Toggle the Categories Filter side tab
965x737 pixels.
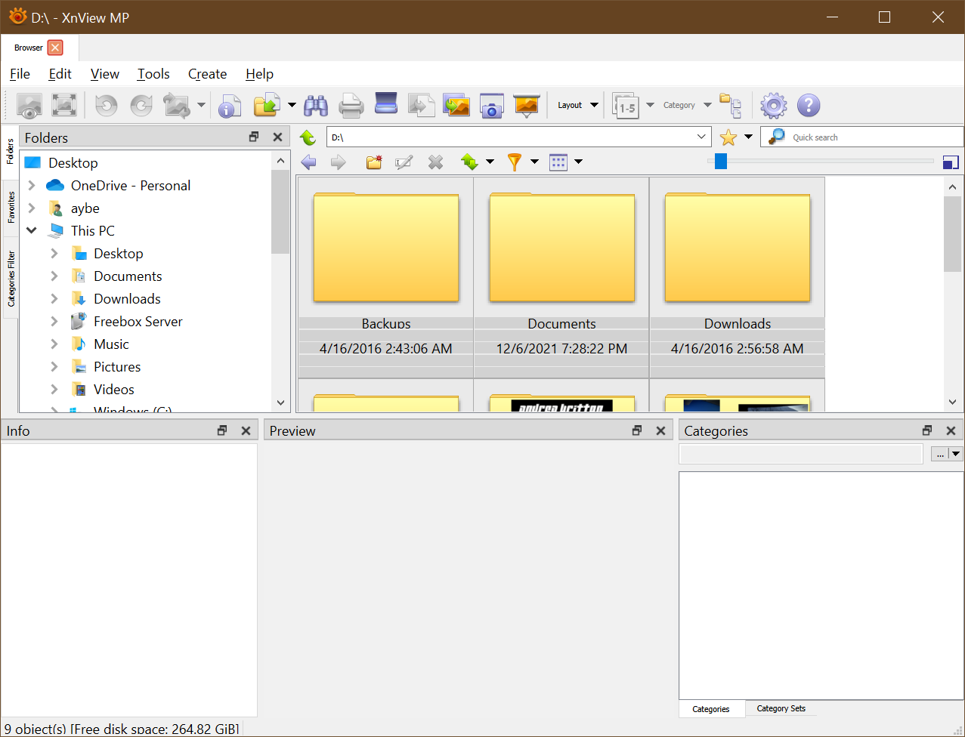click(11, 278)
